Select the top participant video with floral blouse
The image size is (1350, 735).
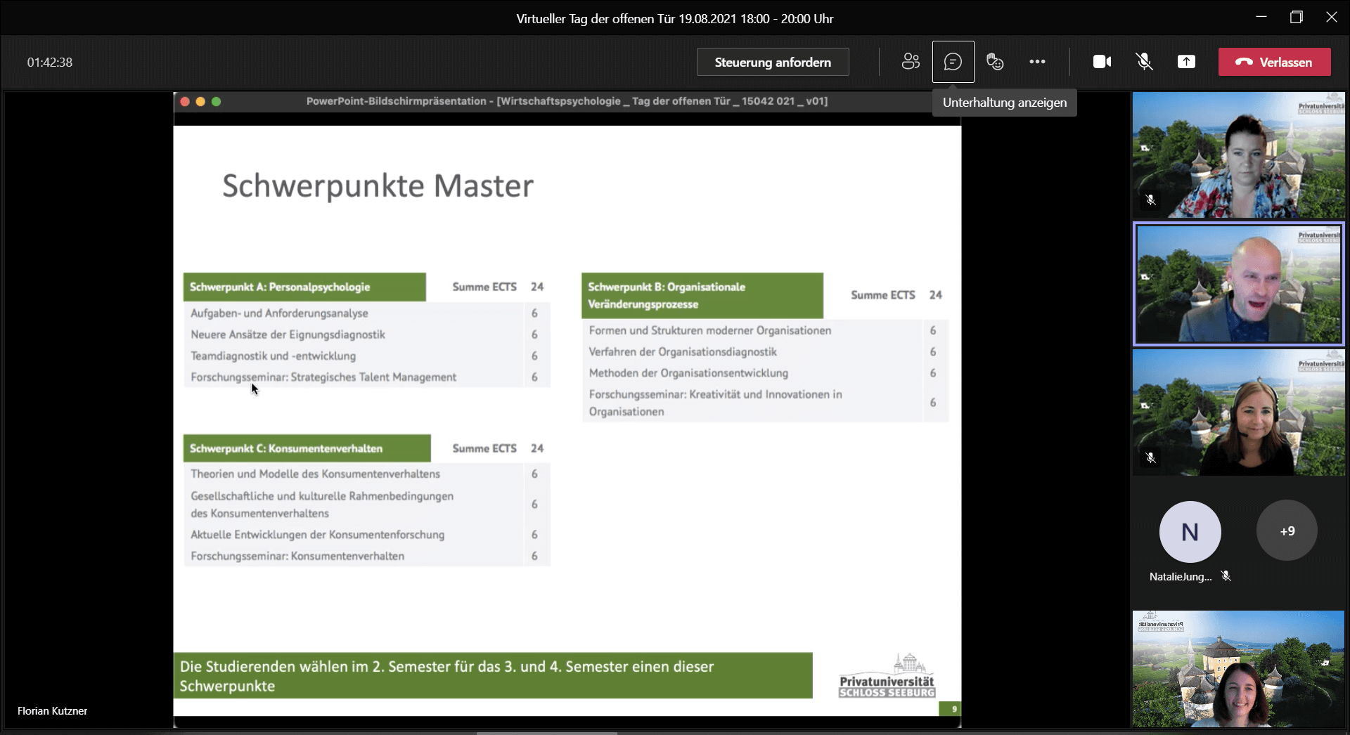coord(1238,155)
